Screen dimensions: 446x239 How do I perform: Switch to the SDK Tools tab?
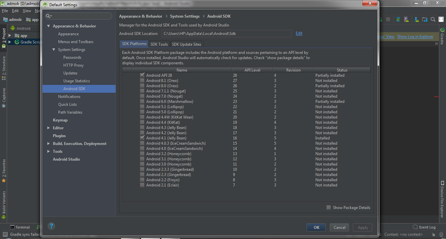(x=159, y=44)
